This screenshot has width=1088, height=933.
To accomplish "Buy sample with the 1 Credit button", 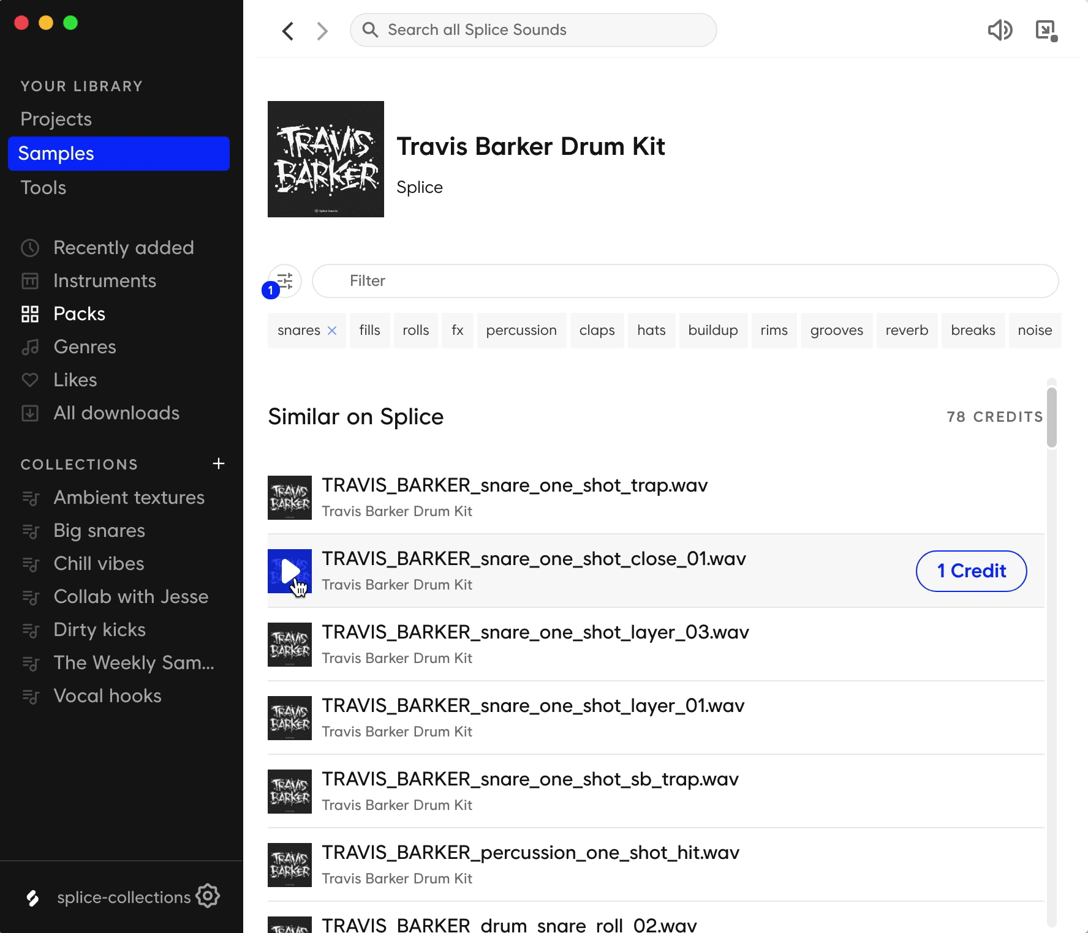I will [972, 571].
